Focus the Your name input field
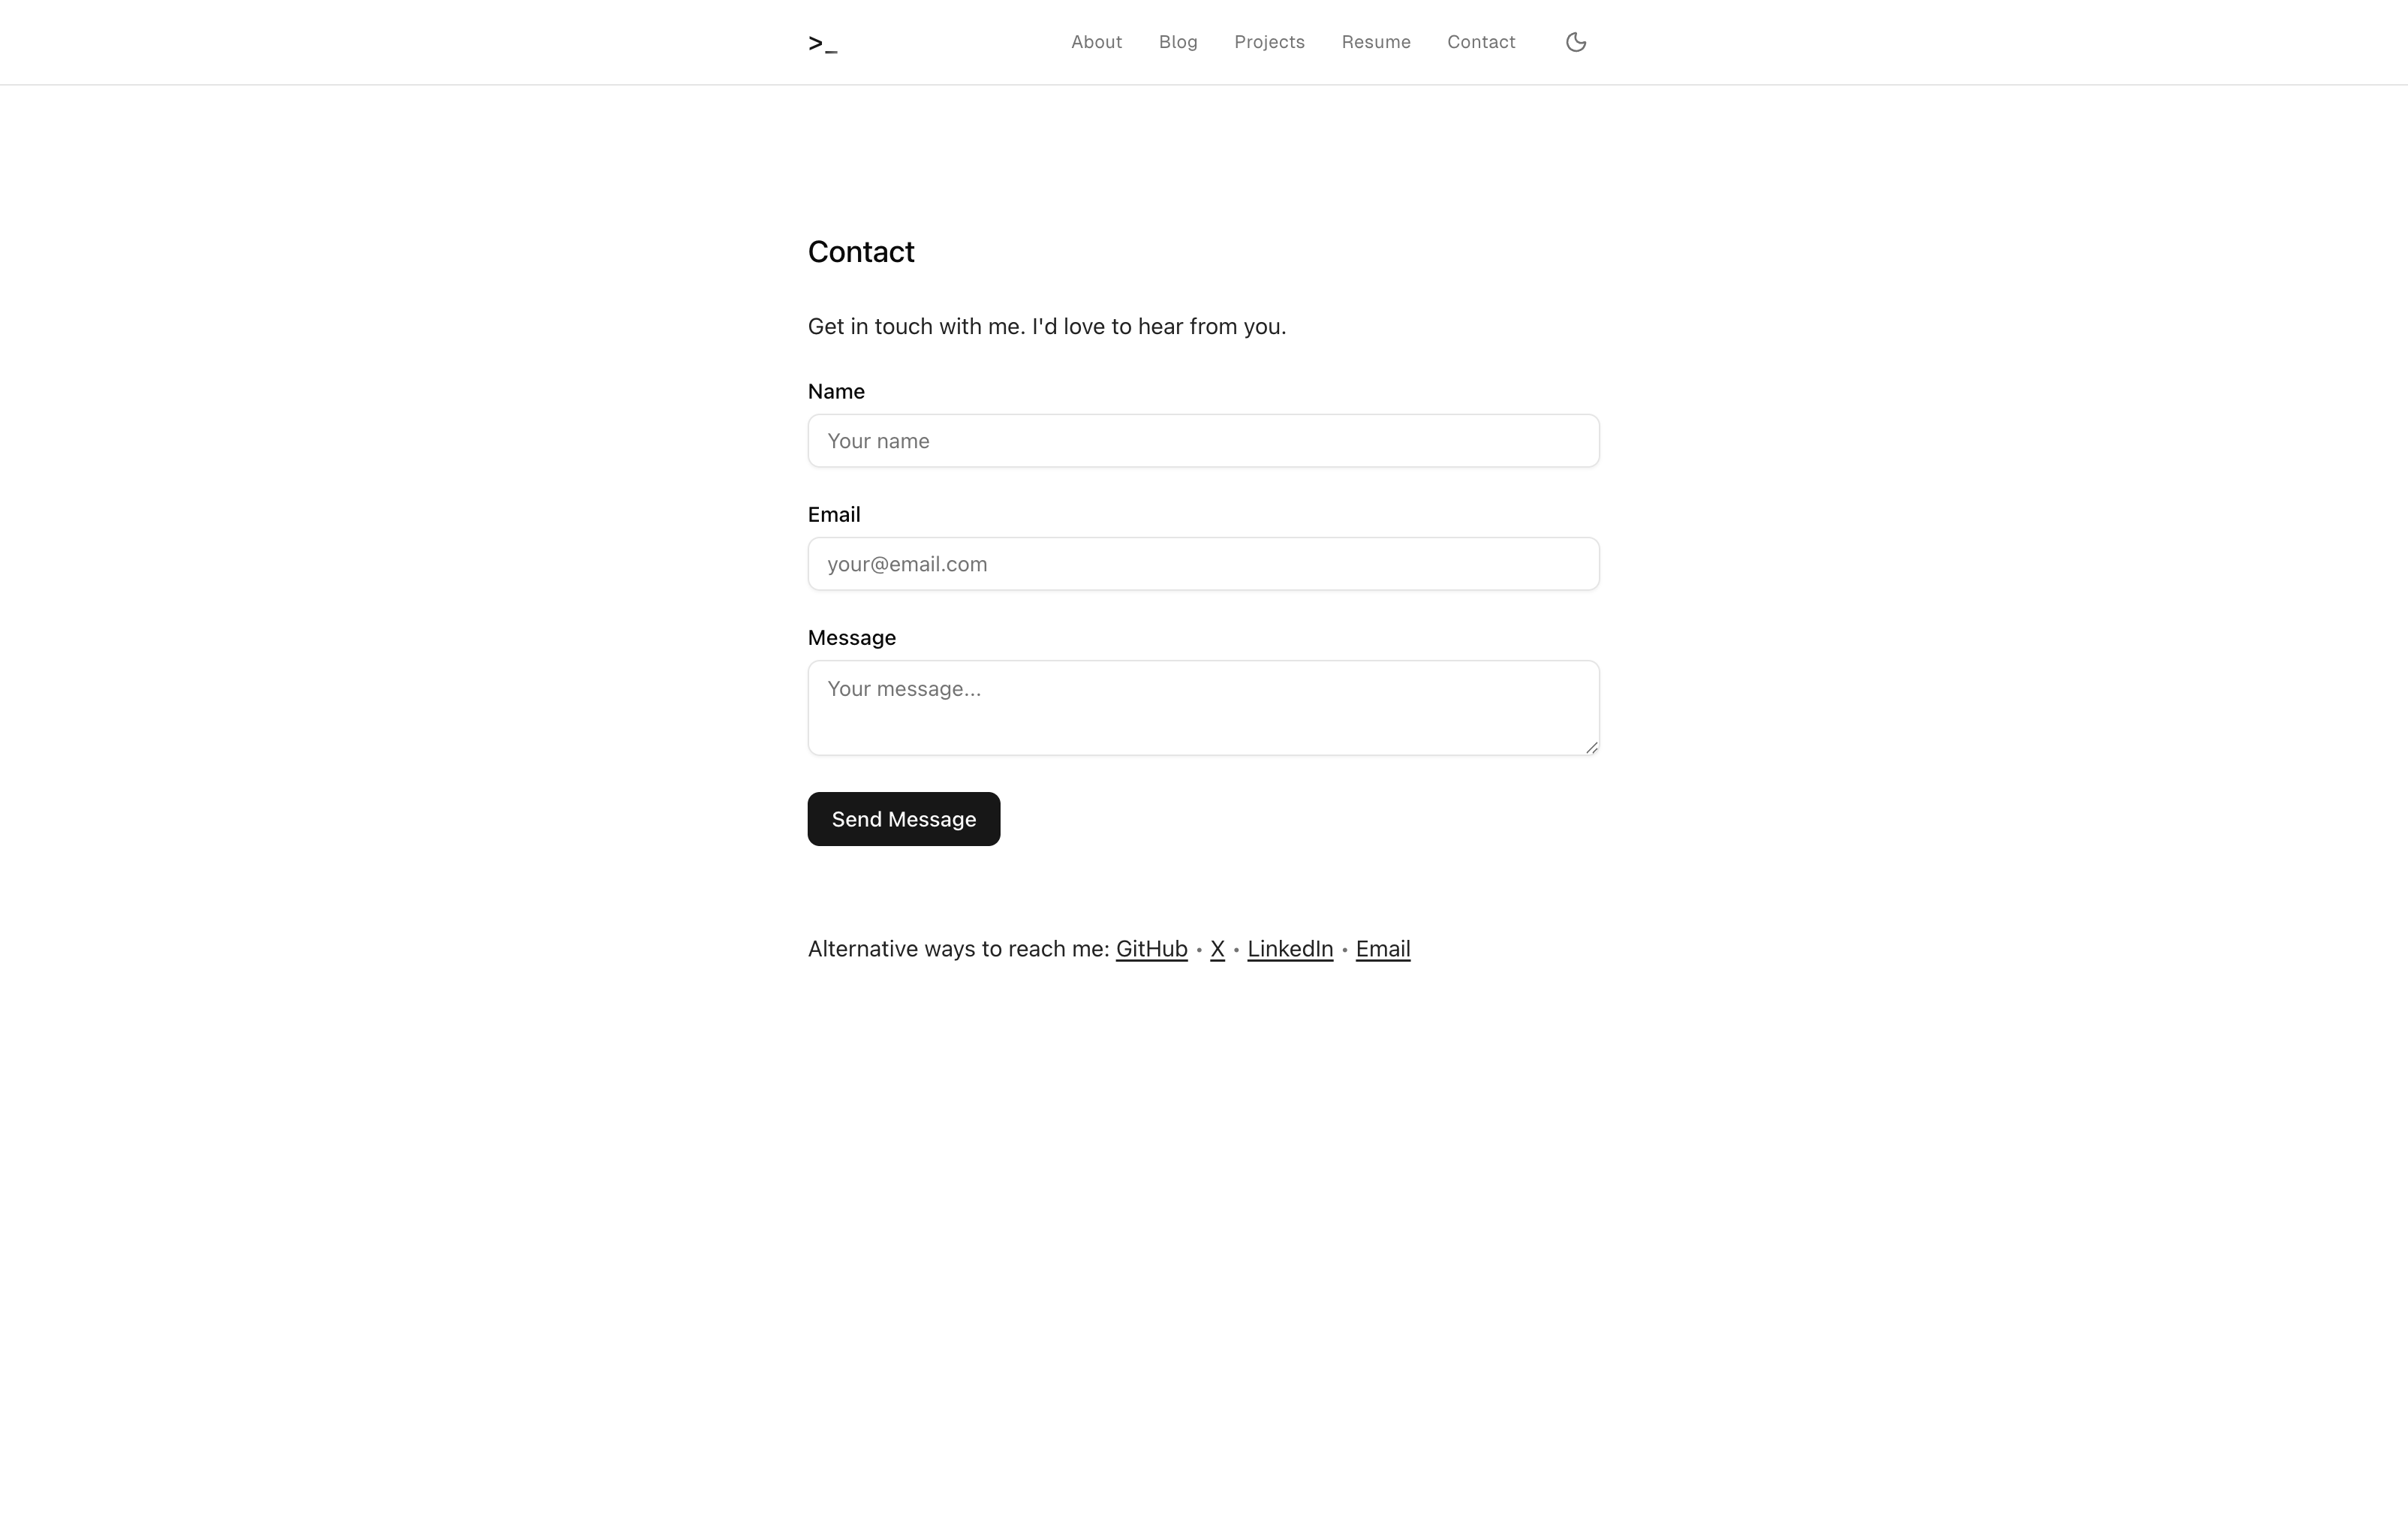Viewport: 2408px width, 1527px height. point(1203,441)
